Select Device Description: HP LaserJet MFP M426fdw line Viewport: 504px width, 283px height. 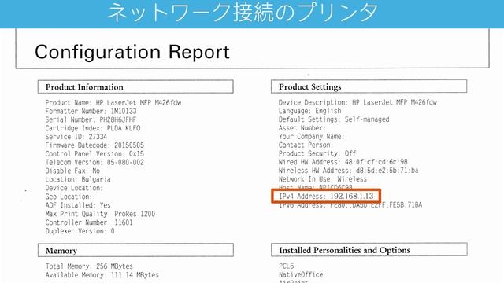pyautogui.click(x=358, y=102)
